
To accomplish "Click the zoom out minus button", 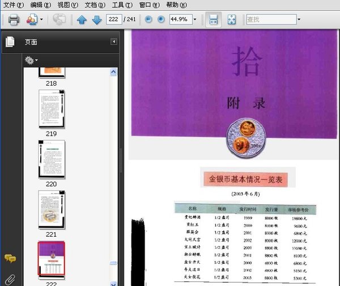I will [148, 19].
